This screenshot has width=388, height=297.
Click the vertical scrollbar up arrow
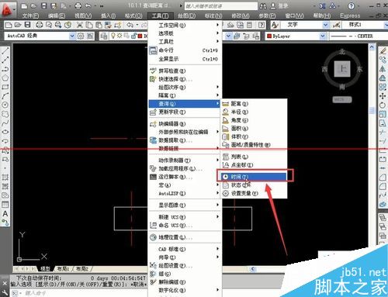click(x=372, y=47)
